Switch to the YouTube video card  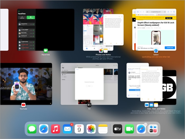pyautogui.click(x=26, y=84)
